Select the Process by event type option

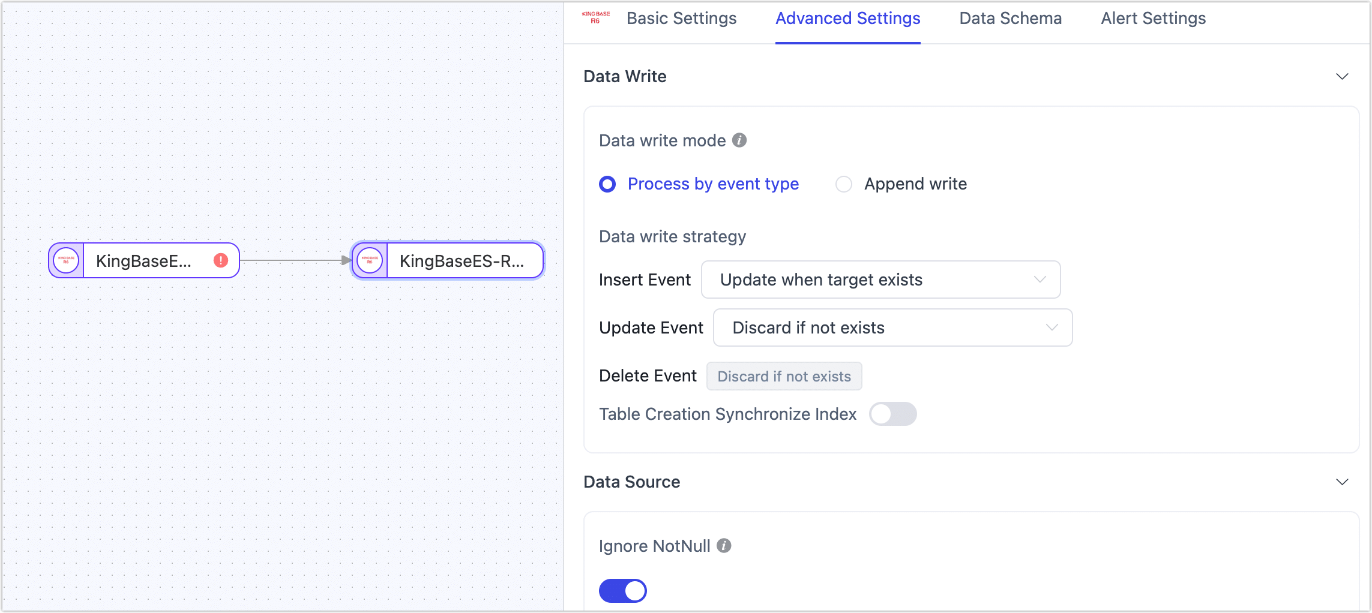point(607,184)
